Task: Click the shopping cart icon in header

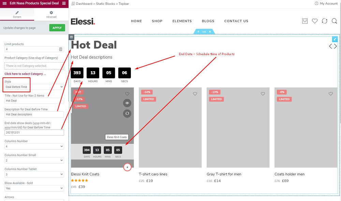Action: [305, 21]
